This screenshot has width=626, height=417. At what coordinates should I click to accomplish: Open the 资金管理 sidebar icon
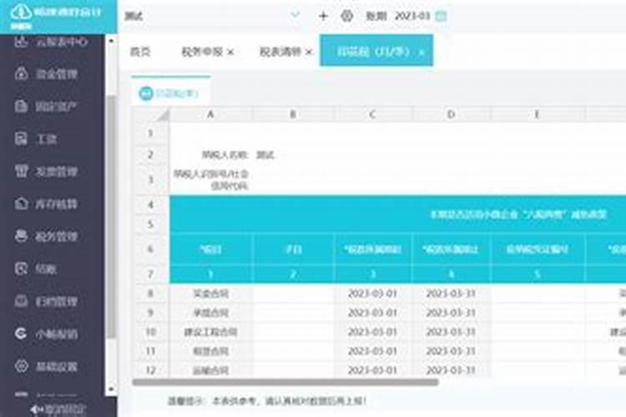click(21, 74)
